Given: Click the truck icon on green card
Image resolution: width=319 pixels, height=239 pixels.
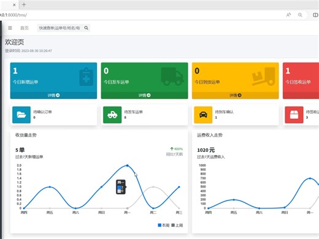Looking at the screenshot, I should point(172,76).
